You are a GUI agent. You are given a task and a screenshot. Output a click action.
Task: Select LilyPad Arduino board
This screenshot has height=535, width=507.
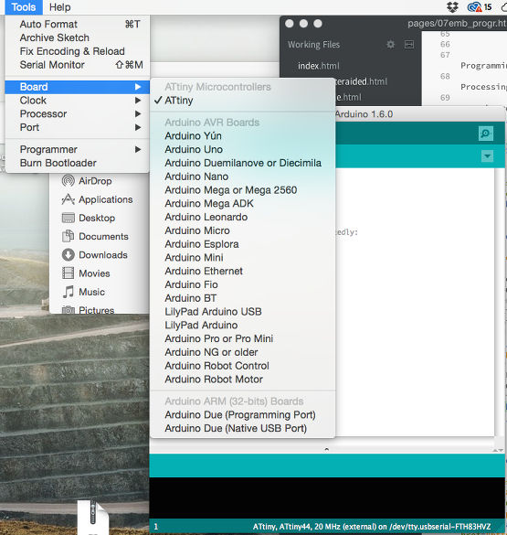[x=243, y=325]
